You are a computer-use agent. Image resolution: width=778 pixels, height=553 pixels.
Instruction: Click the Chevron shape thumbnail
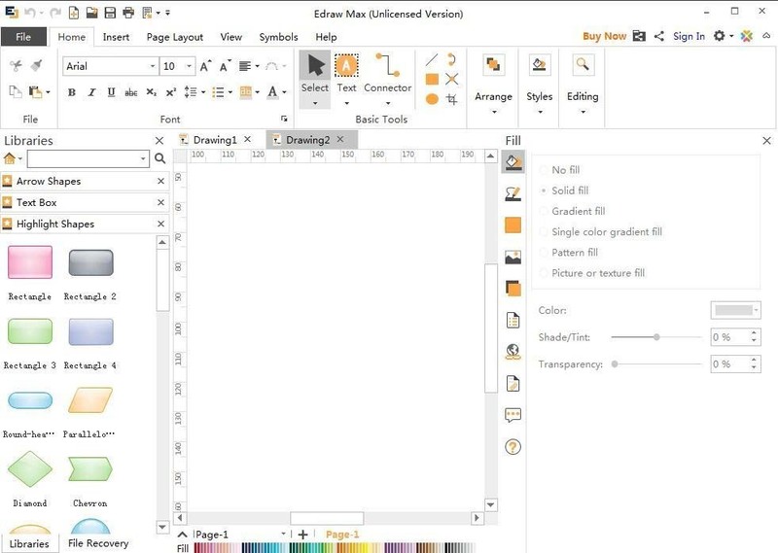[x=90, y=469]
